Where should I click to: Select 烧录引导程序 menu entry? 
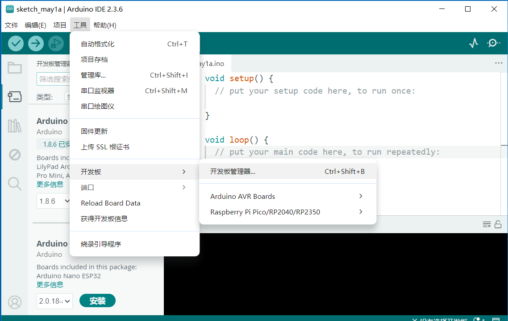(134, 244)
